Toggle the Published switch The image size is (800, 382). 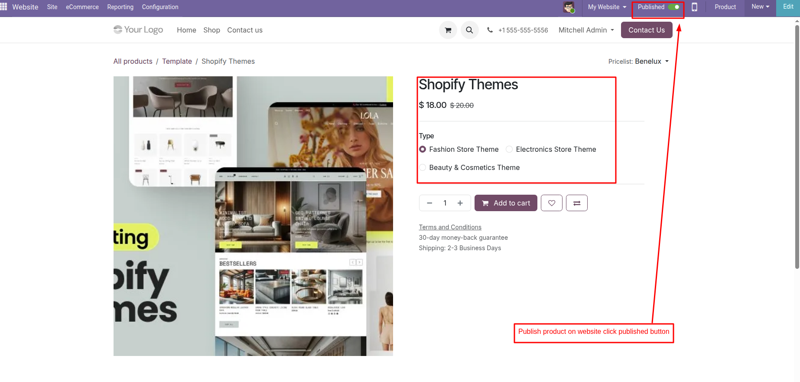(x=674, y=7)
